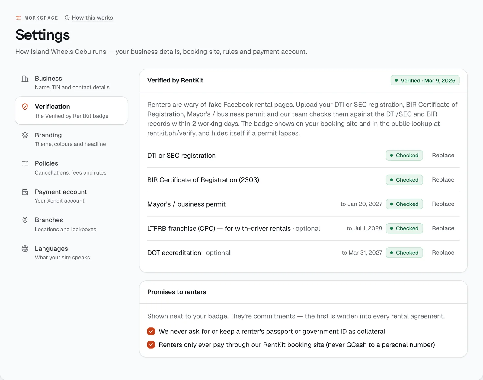The height and width of the screenshot is (380, 483).
Task: Select the Verification settings section
Action: pos(72,111)
